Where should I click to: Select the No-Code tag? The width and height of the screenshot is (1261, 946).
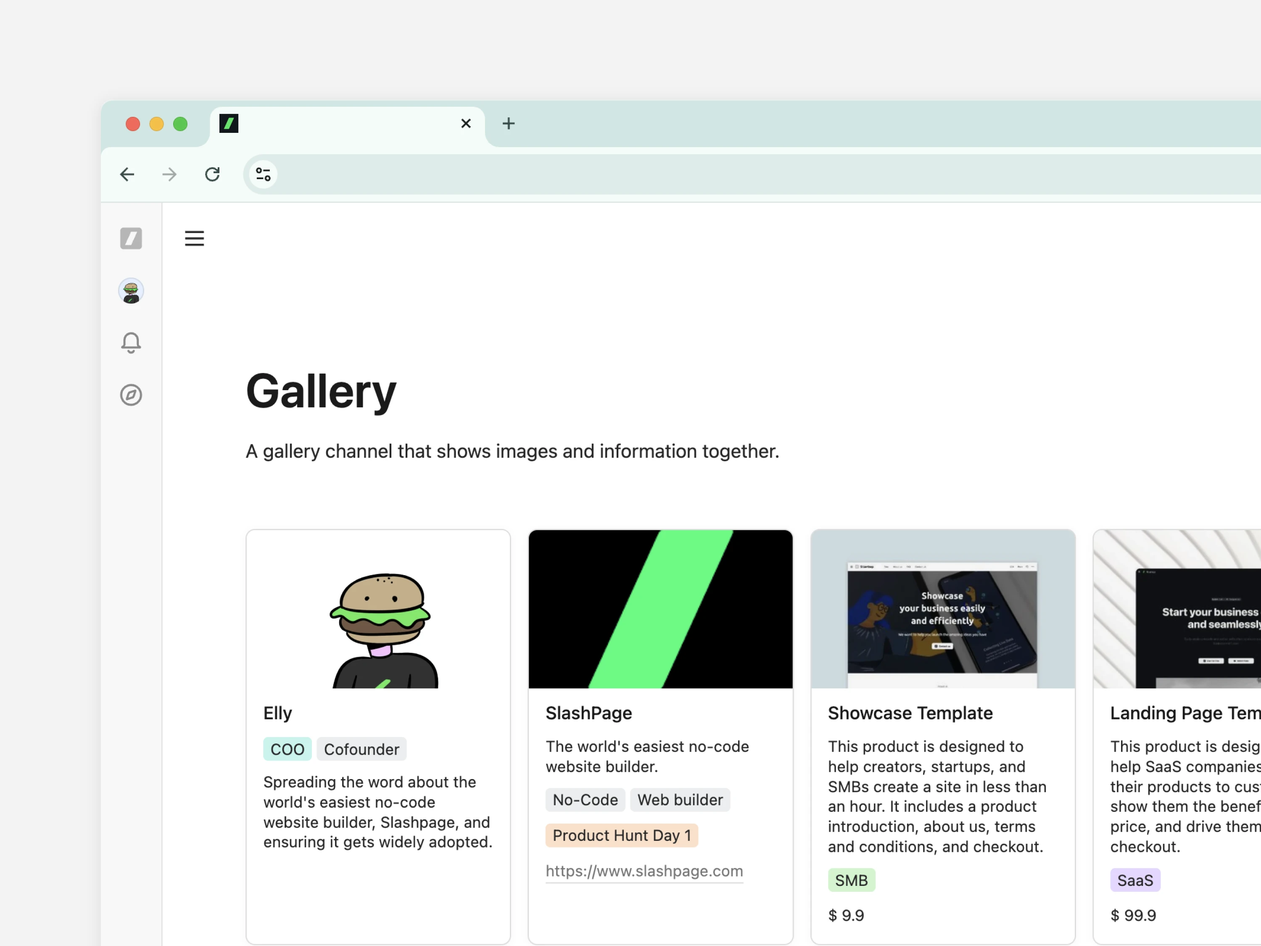(x=586, y=800)
